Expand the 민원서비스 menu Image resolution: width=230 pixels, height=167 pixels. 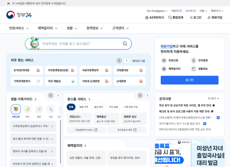coord(19,28)
